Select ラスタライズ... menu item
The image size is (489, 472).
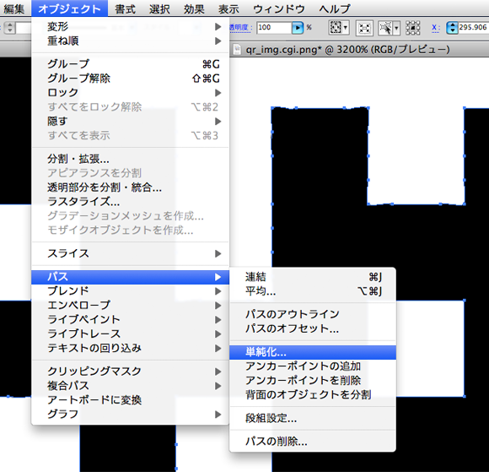pyautogui.click(x=131, y=202)
